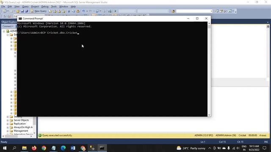Show hidden system tray icons
The width and height of the screenshot is (271, 152).
210,148
